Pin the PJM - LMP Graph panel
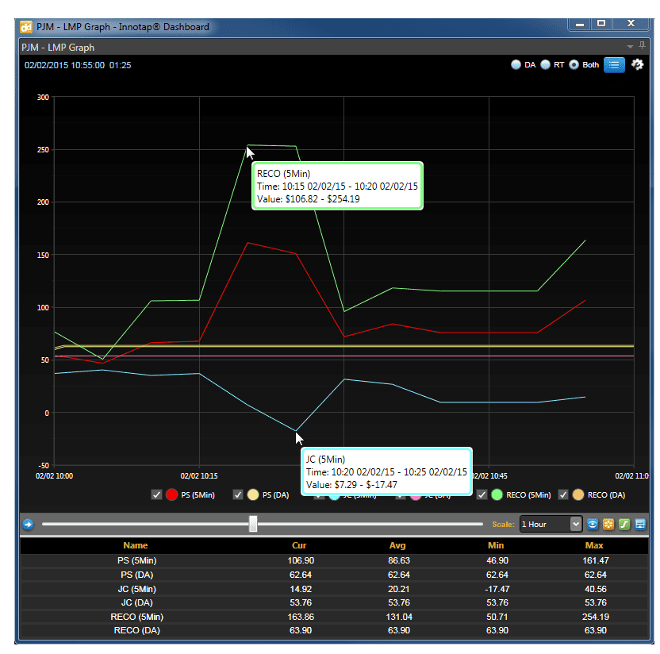 click(x=642, y=45)
